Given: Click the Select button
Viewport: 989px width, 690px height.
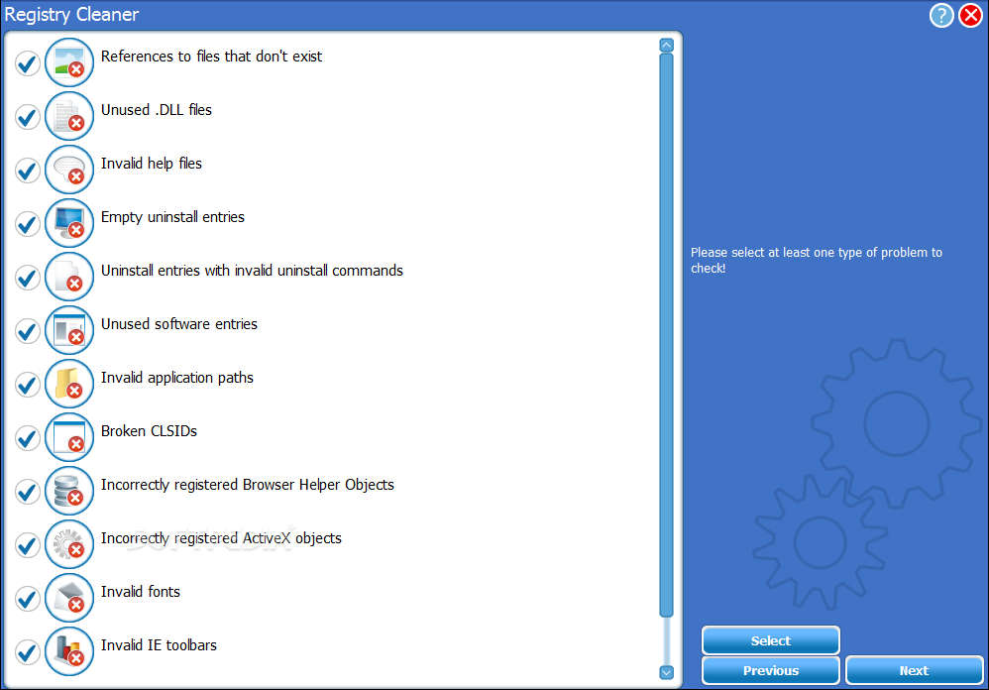Looking at the screenshot, I should [770, 640].
